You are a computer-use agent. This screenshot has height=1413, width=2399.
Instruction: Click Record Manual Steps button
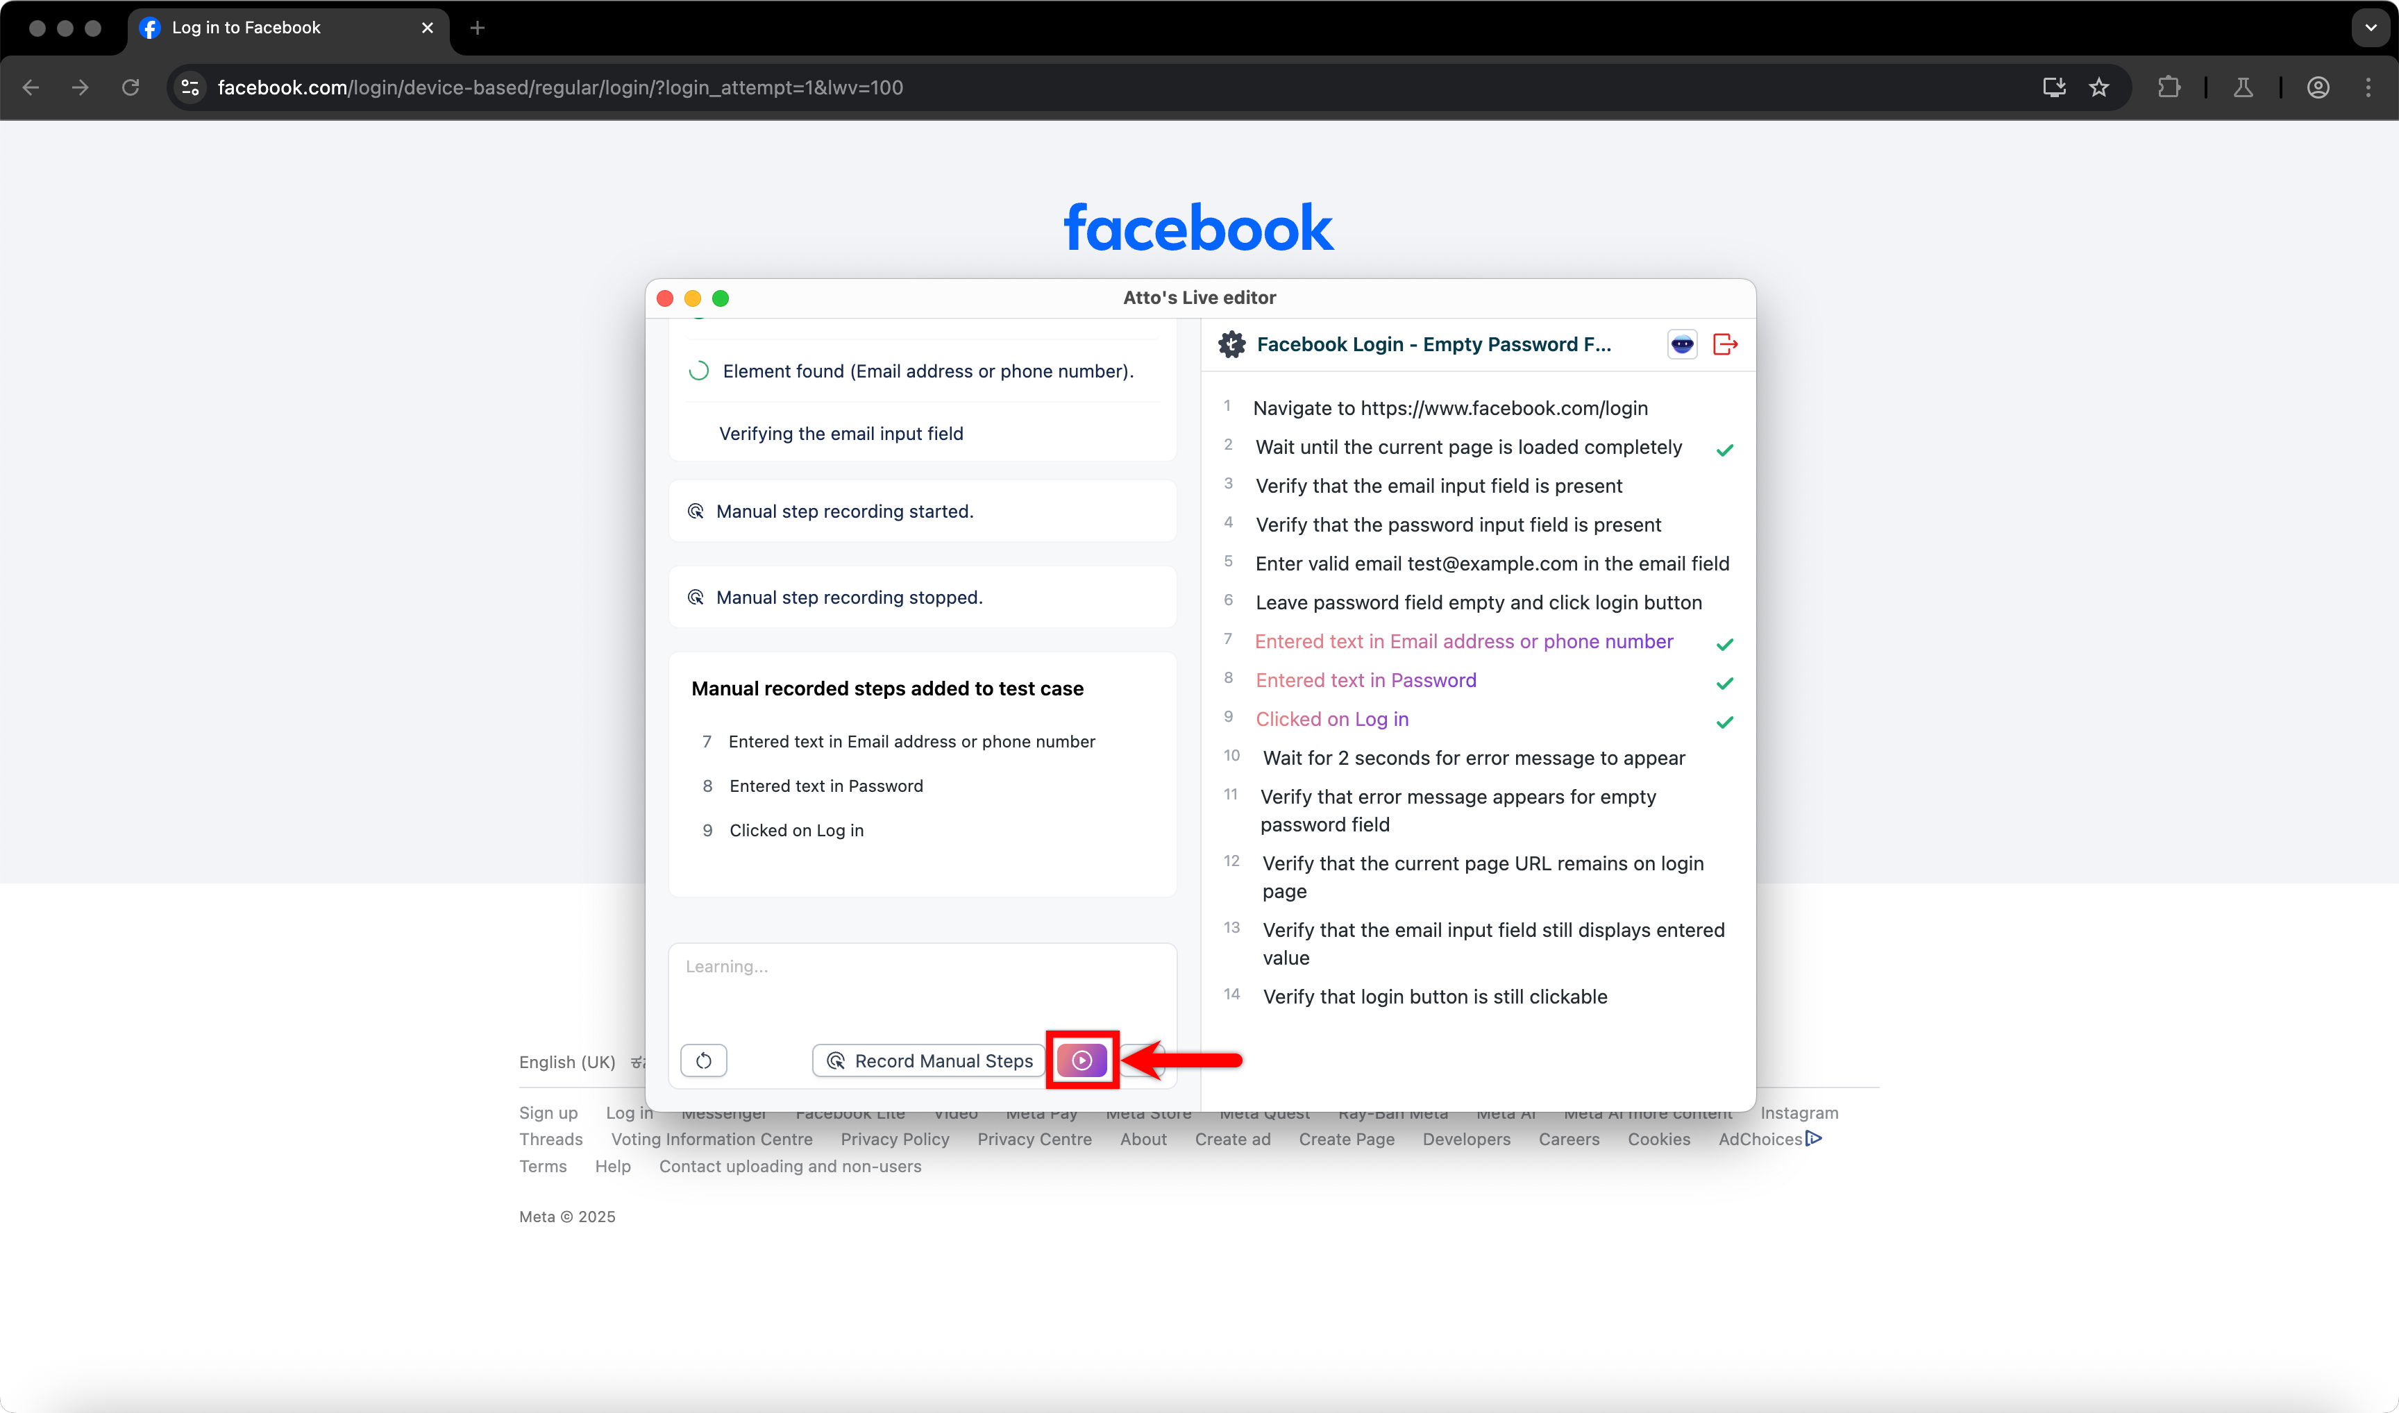[929, 1060]
